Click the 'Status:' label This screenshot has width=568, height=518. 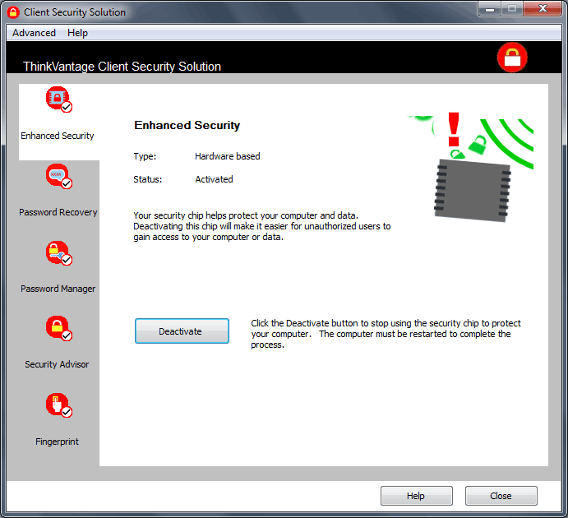pos(148,179)
